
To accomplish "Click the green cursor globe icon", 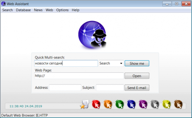I will [x=119, y=104].
